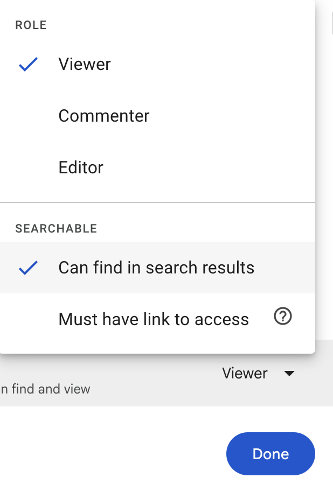Click empty menu space right of Viewer option
The height and width of the screenshot is (492, 333).
pos(212,64)
